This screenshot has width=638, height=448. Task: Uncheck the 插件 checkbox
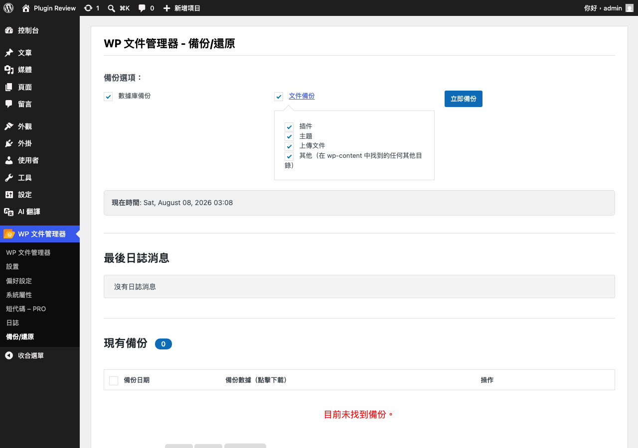pyautogui.click(x=289, y=127)
